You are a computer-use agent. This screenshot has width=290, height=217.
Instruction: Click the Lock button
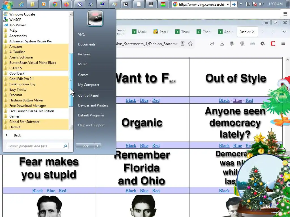coord(85,146)
